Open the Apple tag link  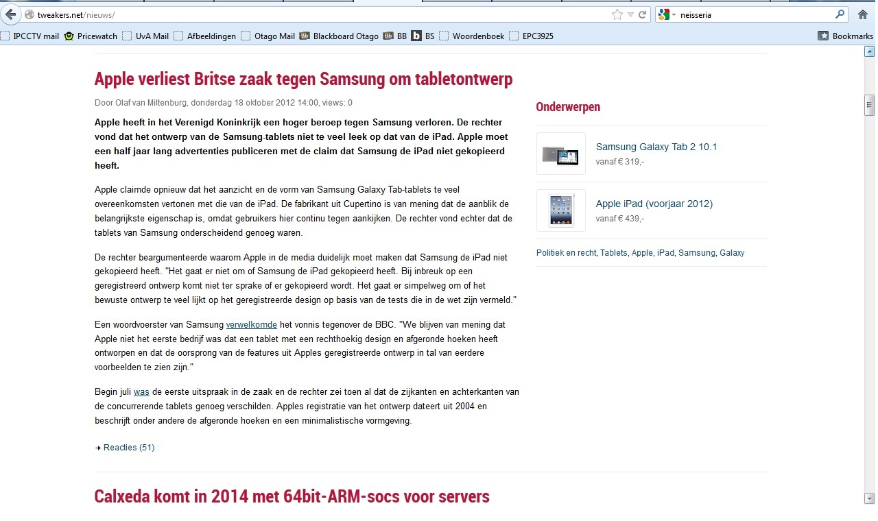pyautogui.click(x=642, y=253)
